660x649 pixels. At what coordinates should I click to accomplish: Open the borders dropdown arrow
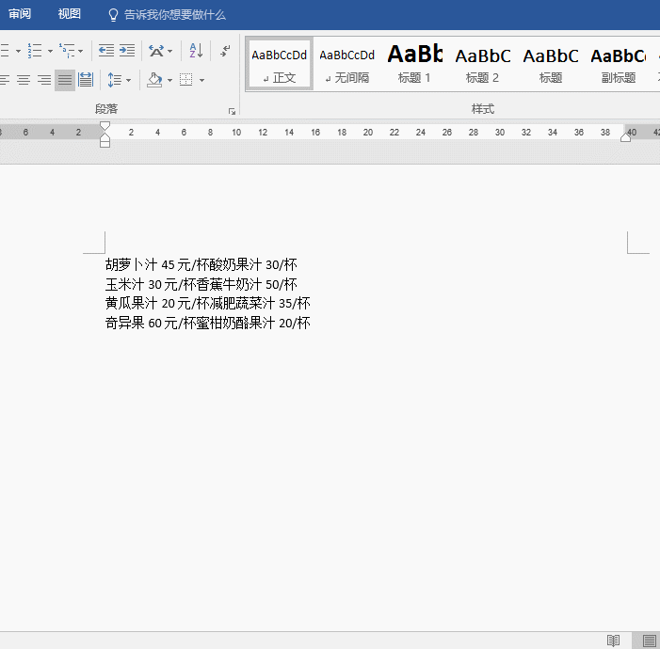201,80
